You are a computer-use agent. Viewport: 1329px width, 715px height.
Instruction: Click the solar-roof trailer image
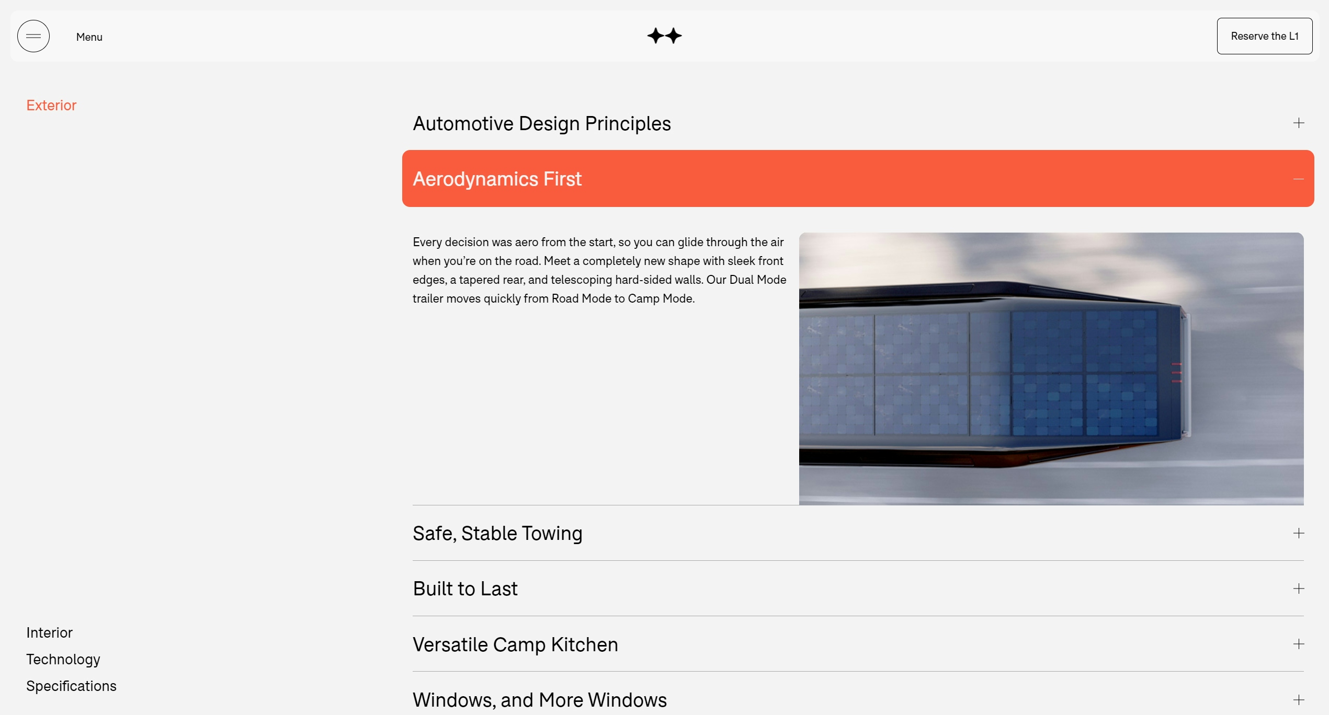[1051, 368]
